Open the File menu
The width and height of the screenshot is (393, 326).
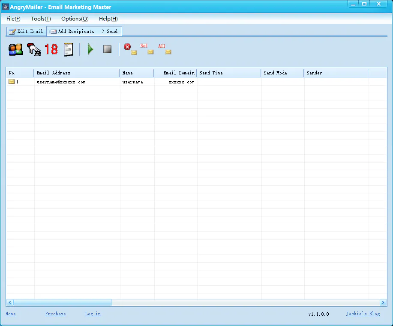(13, 19)
